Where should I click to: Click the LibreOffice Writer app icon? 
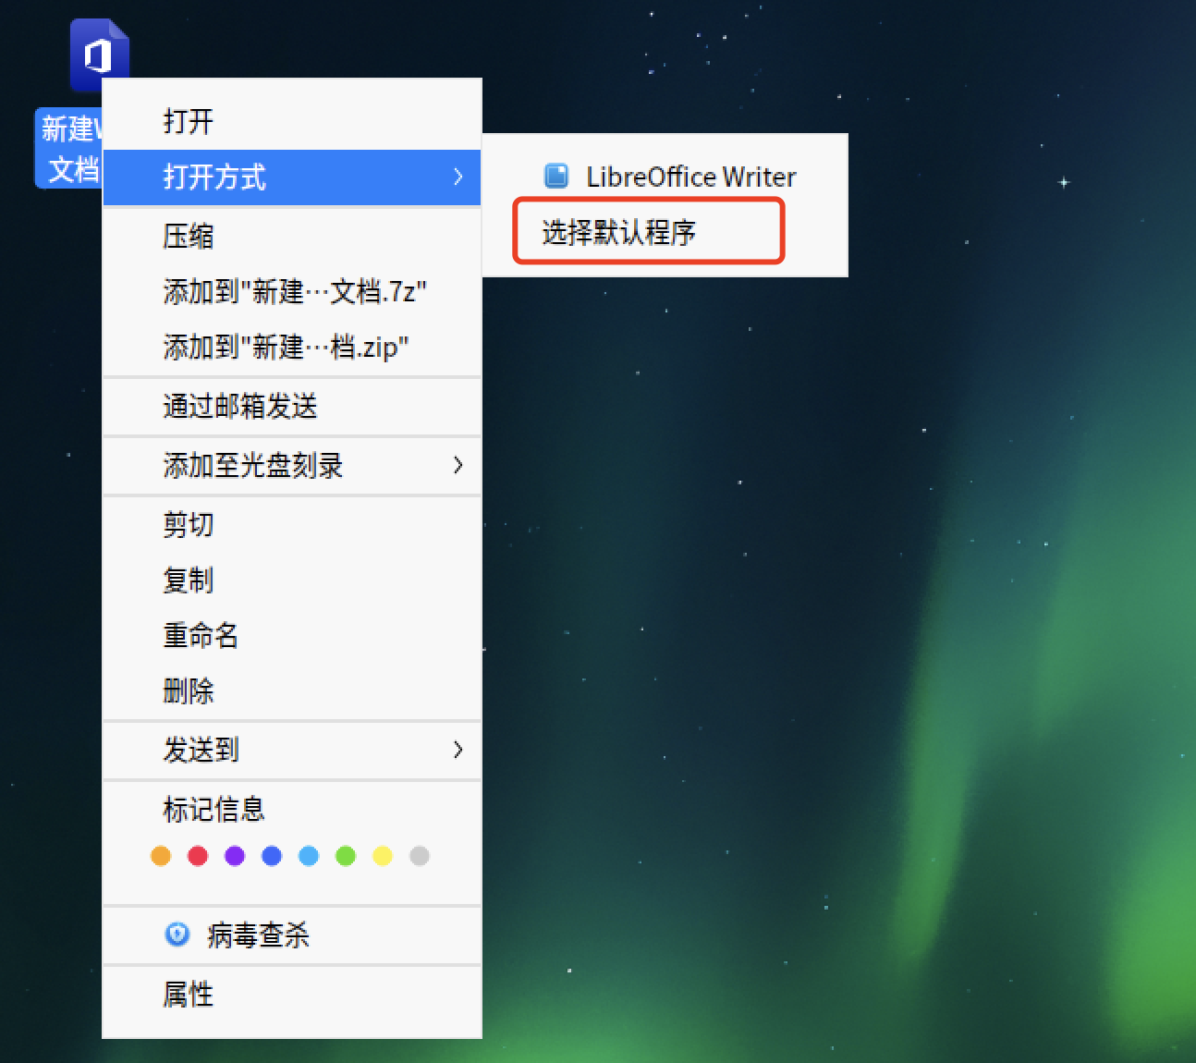[x=556, y=176]
